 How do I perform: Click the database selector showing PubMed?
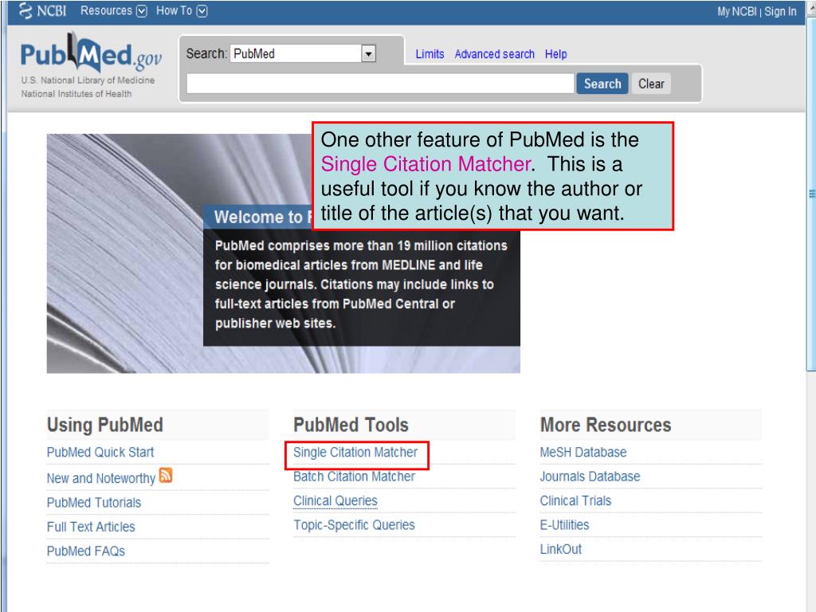pyautogui.click(x=302, y=53)
